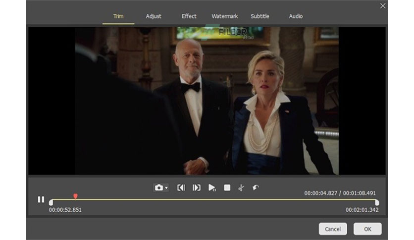414x240 pixels.
Task: Click the Cancel button
Action: [333, 229]
